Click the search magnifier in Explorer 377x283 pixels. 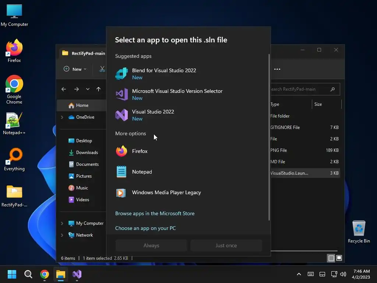tap(333, 89)
